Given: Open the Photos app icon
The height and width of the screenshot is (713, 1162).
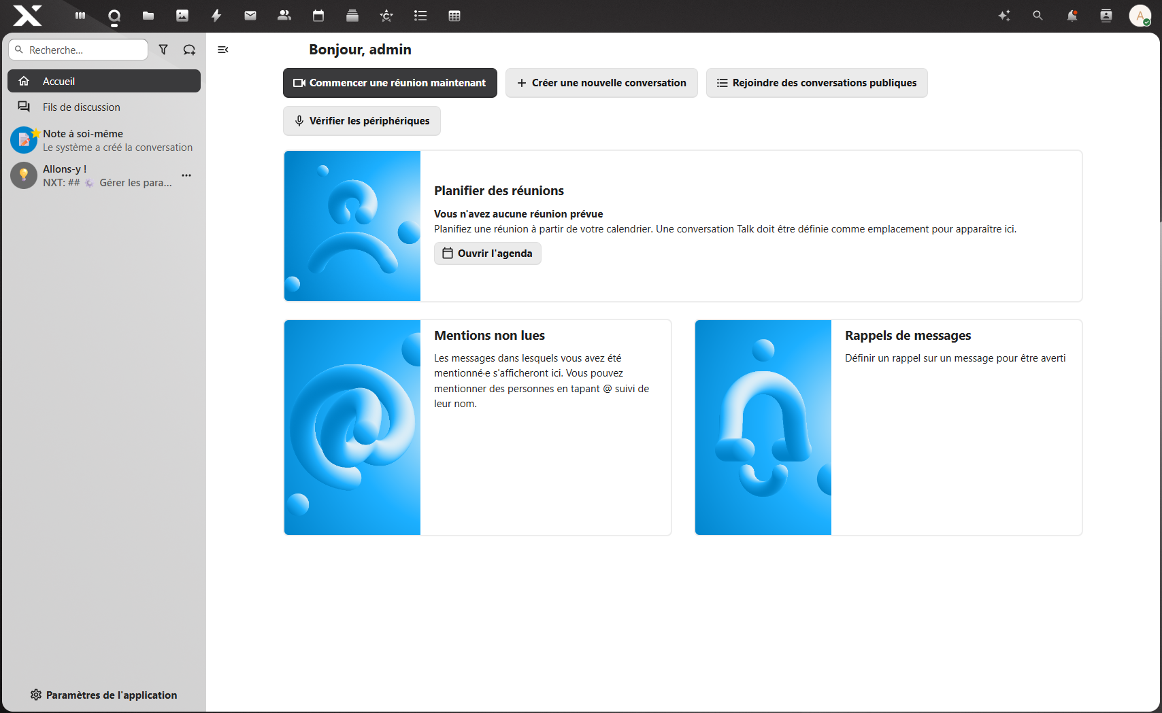Looking at the screenshot, I should [182, 16].
